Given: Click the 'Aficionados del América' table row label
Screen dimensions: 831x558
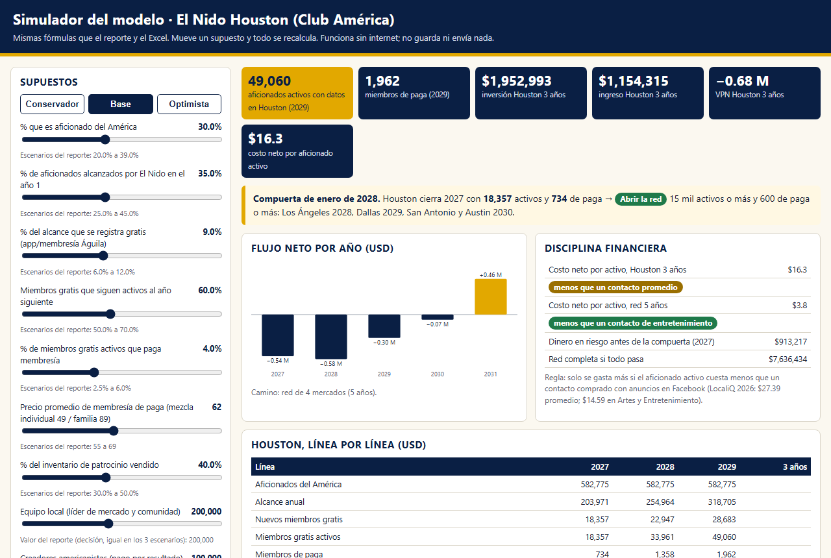Looking at the screenshot, I should tap(299, 485).
